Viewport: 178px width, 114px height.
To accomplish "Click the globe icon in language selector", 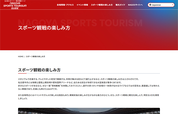I will coord(150,5).
